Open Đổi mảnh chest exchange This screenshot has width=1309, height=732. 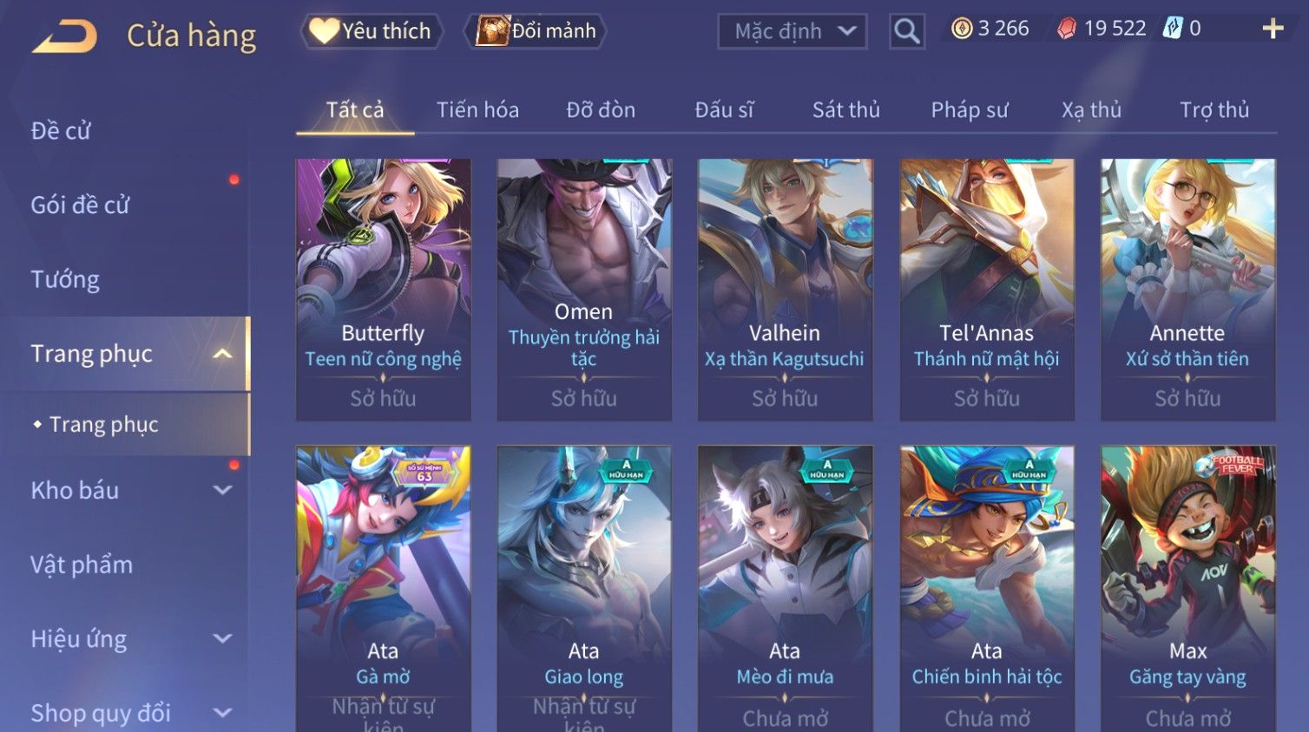(536, 31)
